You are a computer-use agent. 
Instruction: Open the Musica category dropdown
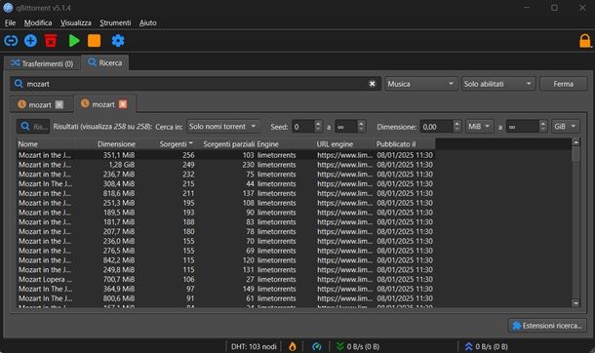(x=420, y=84)
